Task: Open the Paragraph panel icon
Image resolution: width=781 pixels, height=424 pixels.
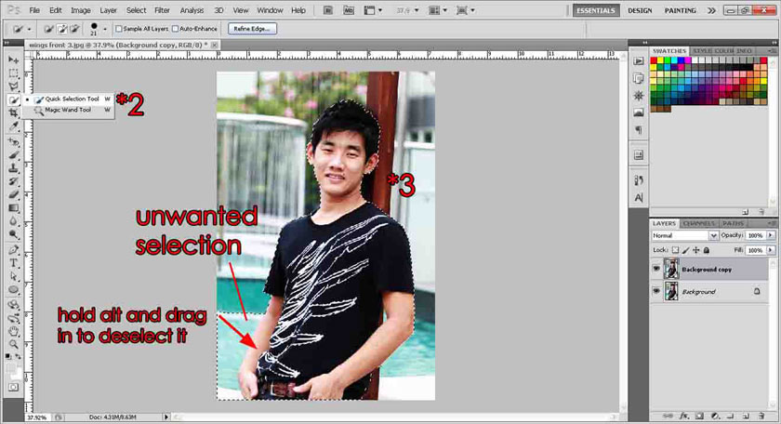Action: [639, 130]
